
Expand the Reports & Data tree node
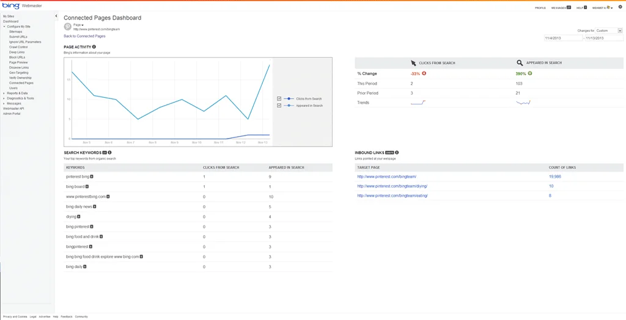click(x=4, y=93)
